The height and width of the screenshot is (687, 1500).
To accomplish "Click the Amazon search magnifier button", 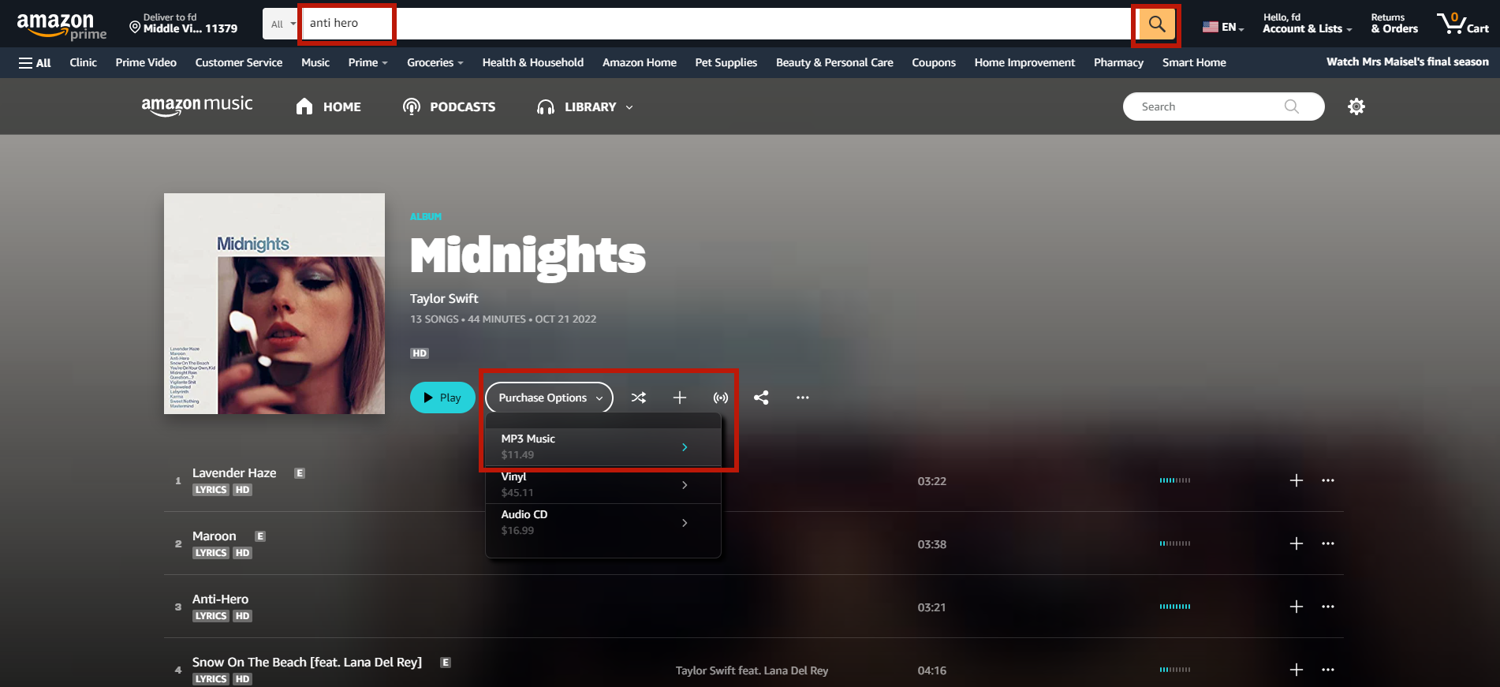I will [x=1156, y=24].
